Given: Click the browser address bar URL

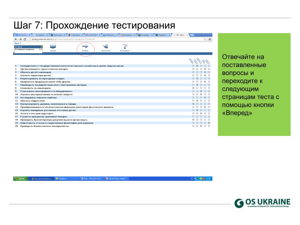Looking at the screenshot, I should pyautogui.click(x=63, y=39).
